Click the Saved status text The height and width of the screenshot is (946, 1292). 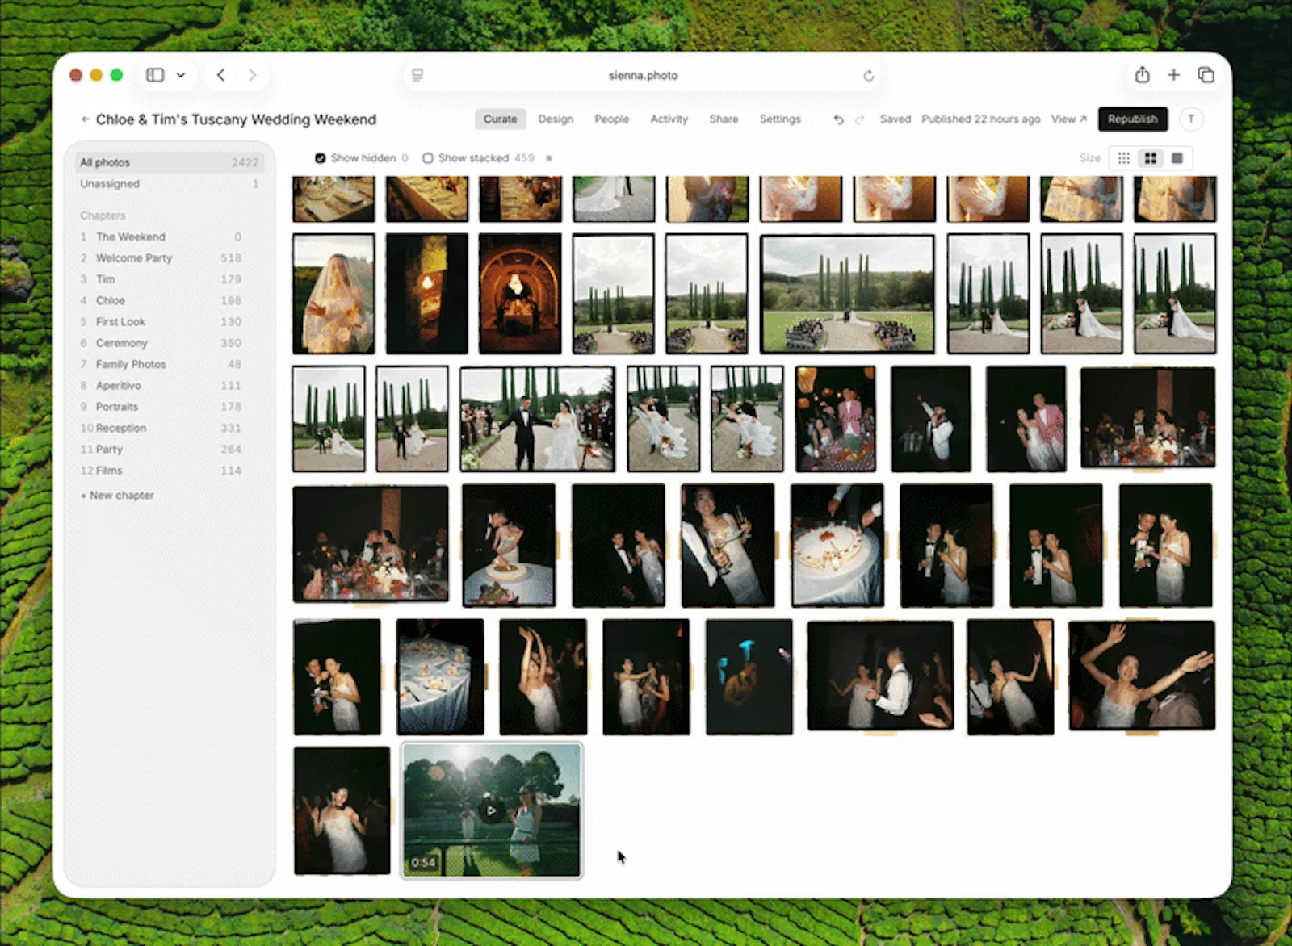pos(895,119)
